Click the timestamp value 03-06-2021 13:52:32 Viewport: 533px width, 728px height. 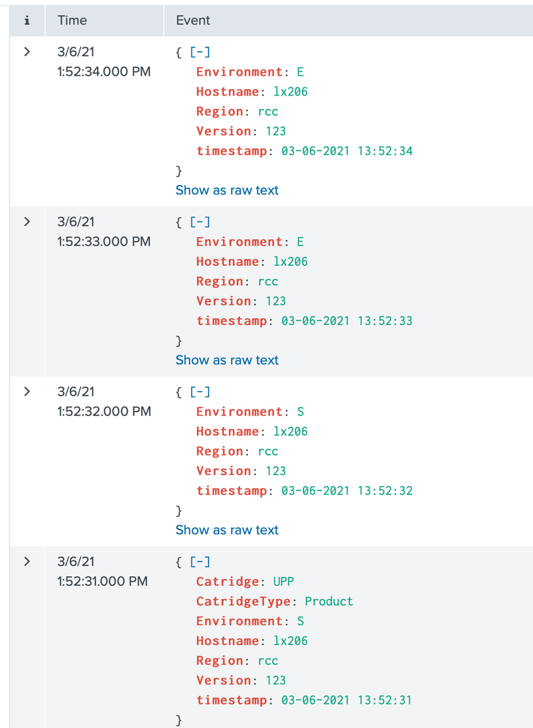click(347, 490)
